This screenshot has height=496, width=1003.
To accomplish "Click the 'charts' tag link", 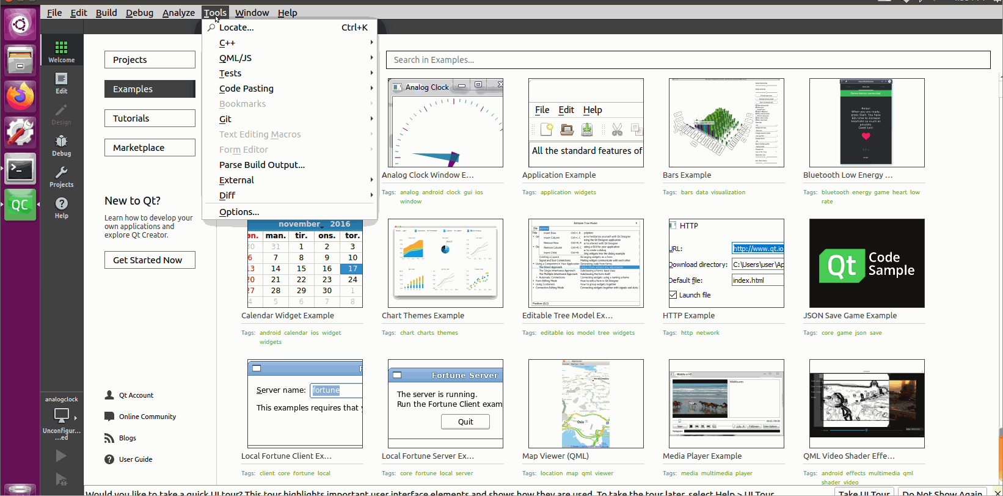I will point(426,333).
